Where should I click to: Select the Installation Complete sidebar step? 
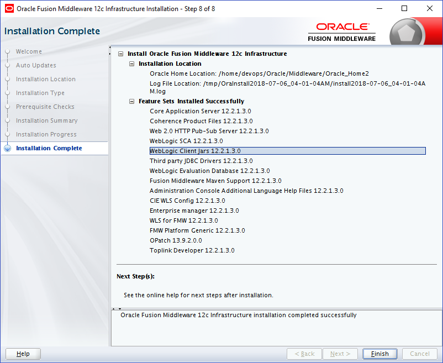pos(49,148)
